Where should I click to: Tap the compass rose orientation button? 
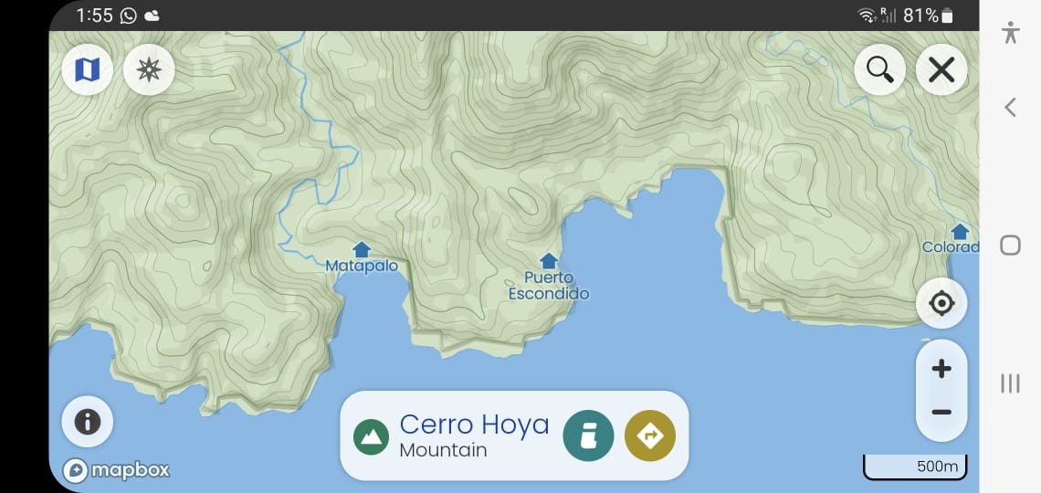point(149,69)
